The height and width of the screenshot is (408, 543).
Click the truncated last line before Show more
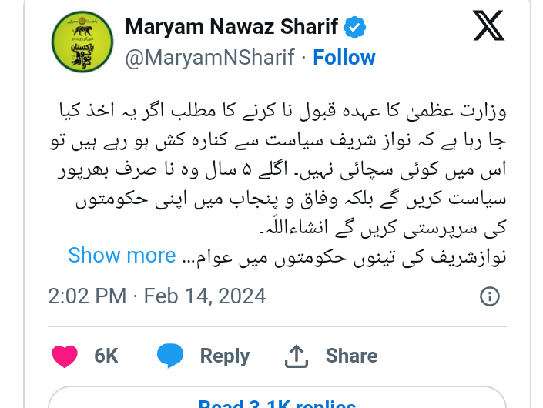[x=344, y=257]
